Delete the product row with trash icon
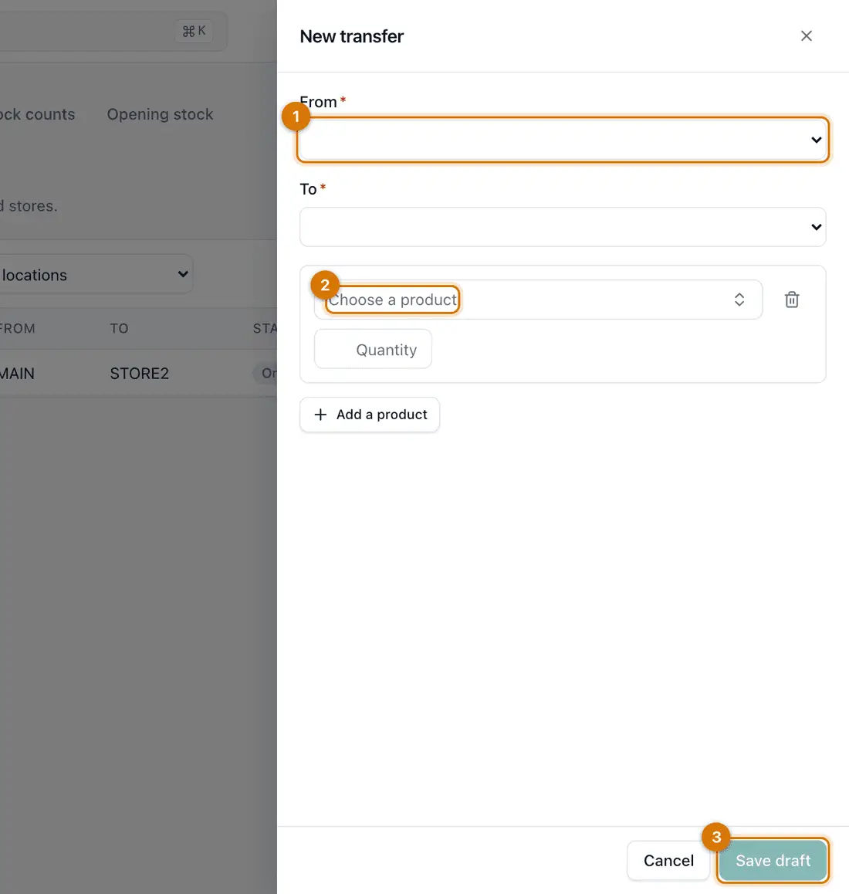 tap(791, 300)
